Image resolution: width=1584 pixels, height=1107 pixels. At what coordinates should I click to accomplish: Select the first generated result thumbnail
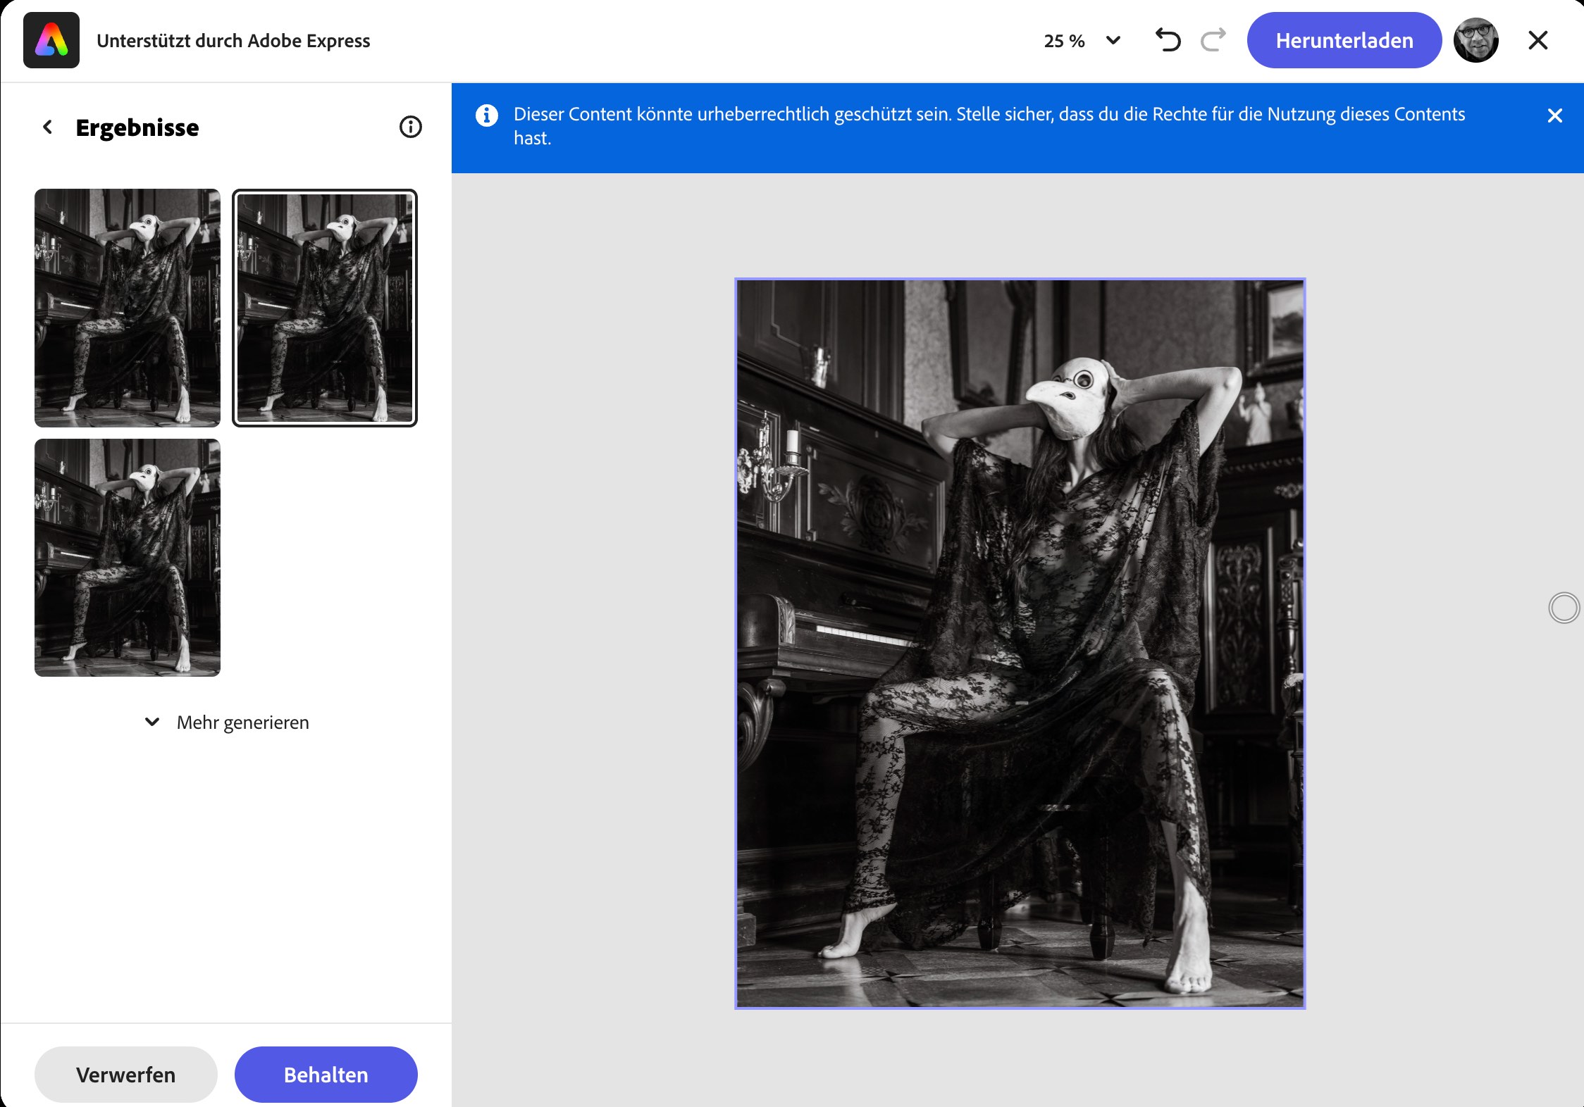(128, 308)
